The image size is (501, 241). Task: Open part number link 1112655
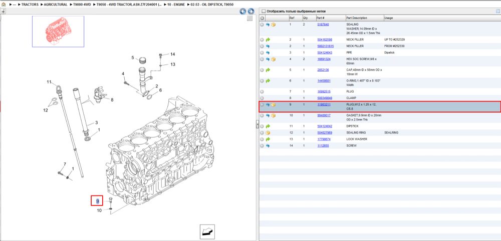point(323,145)
